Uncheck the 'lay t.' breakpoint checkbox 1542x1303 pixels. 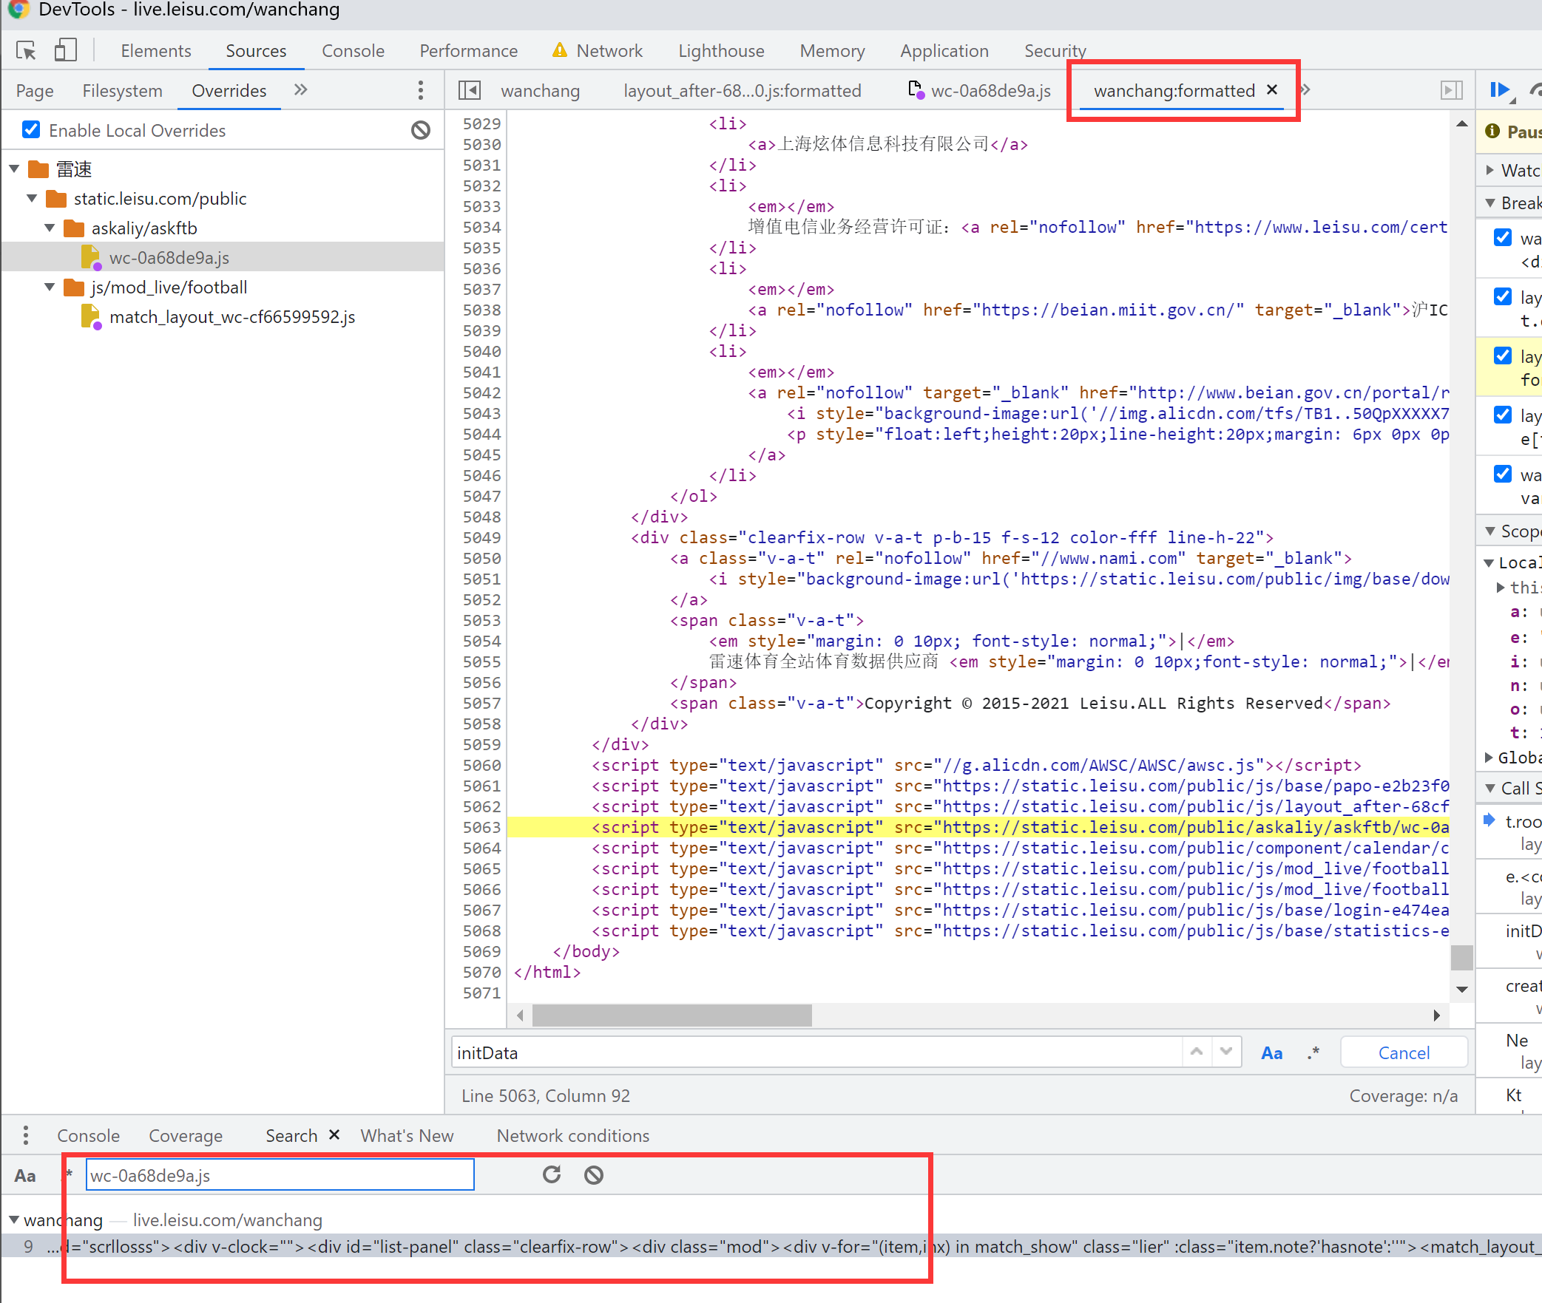tap(1503, 296)
